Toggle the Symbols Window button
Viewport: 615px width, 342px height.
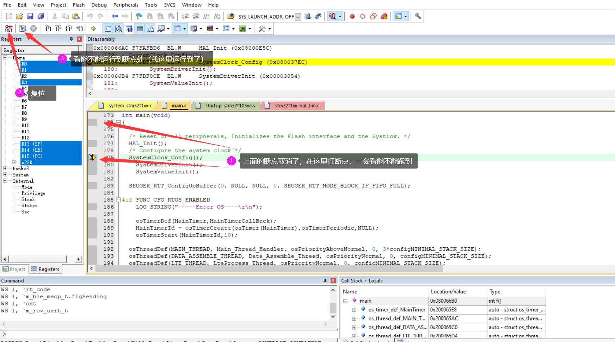(129, 28)
